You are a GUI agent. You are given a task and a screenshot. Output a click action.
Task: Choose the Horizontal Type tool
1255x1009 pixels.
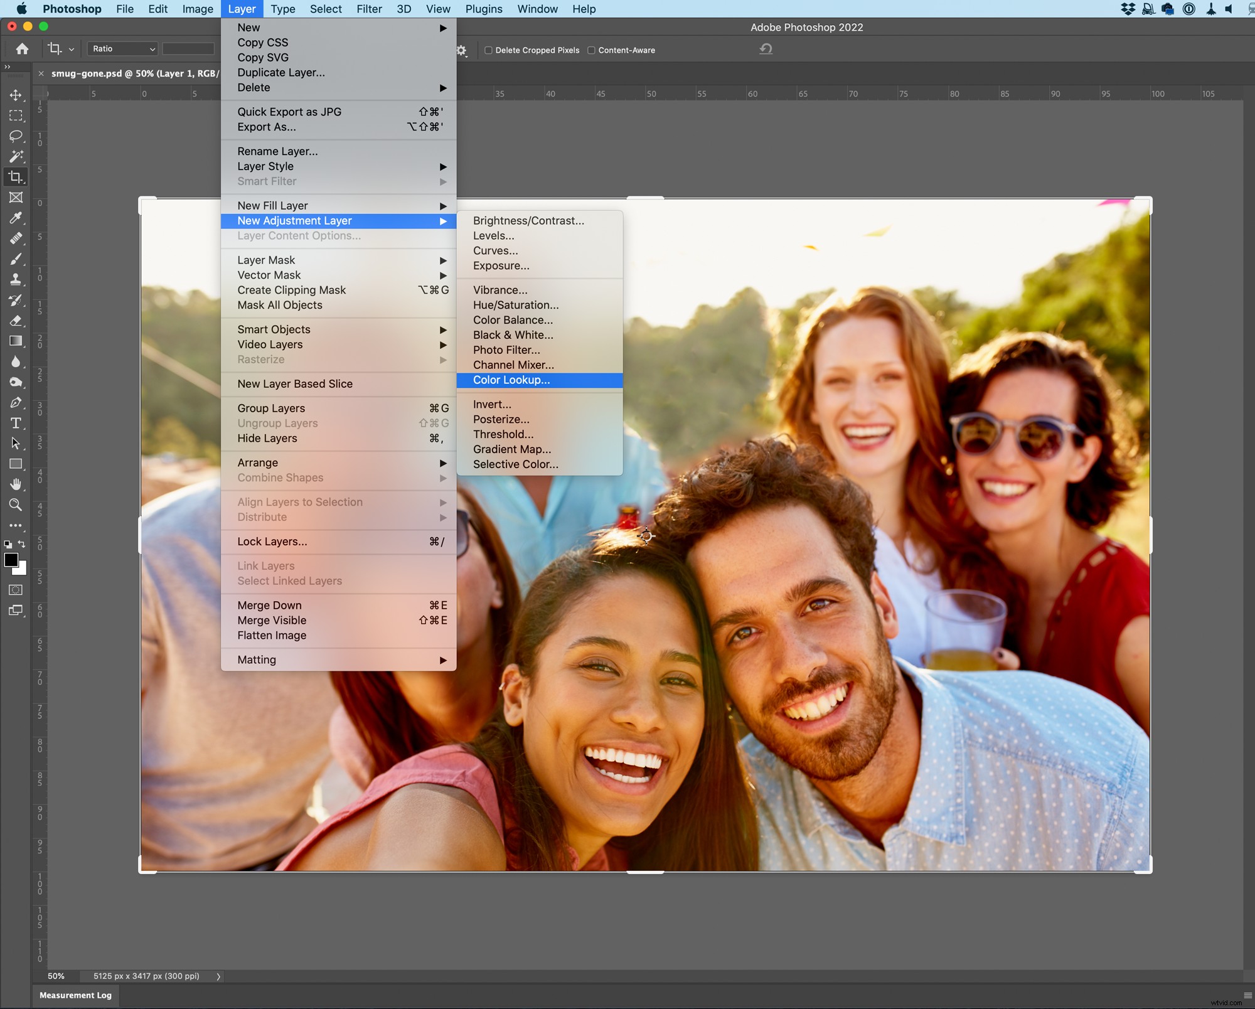16,423
